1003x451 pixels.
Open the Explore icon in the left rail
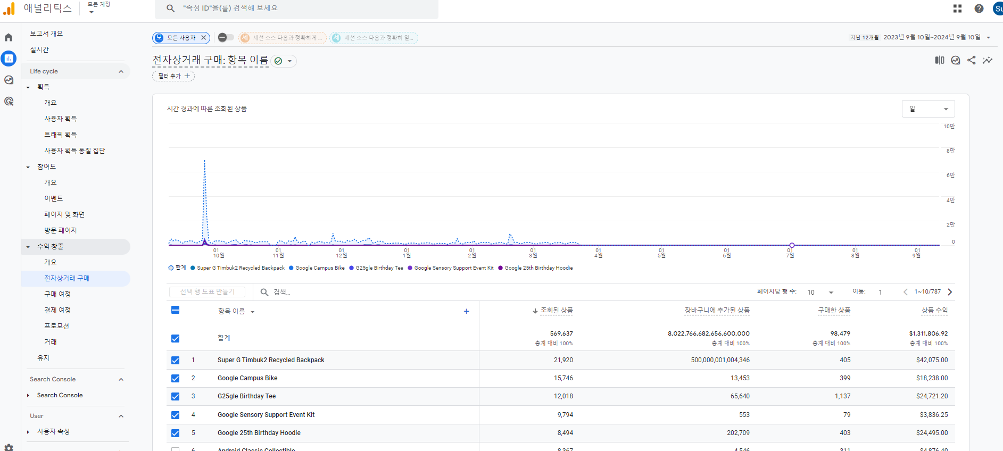(x=9, y=80)
